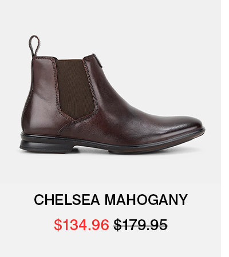229x257 pixels.
Task: Click the dollar sign of the sale price
Action: [58, 225]
